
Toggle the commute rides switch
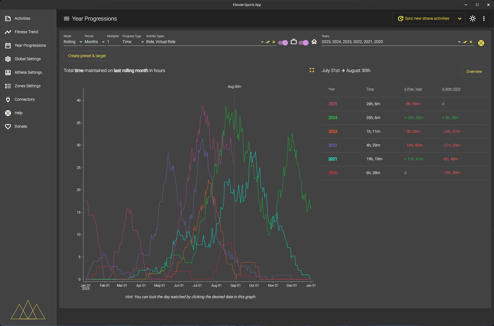click(x=283, y=42)
